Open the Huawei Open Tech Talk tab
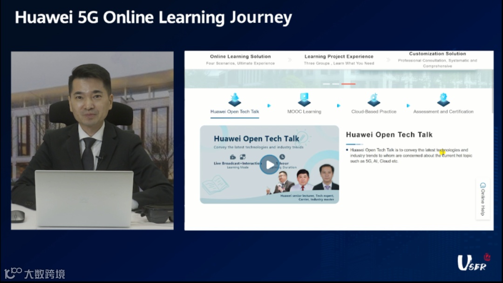Screen dimensions: 503x283 [234, 112]
